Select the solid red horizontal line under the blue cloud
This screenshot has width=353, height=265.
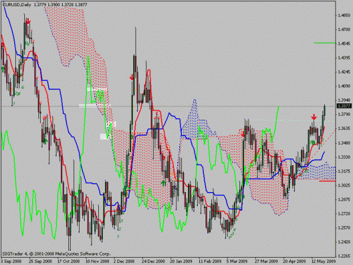328,181
